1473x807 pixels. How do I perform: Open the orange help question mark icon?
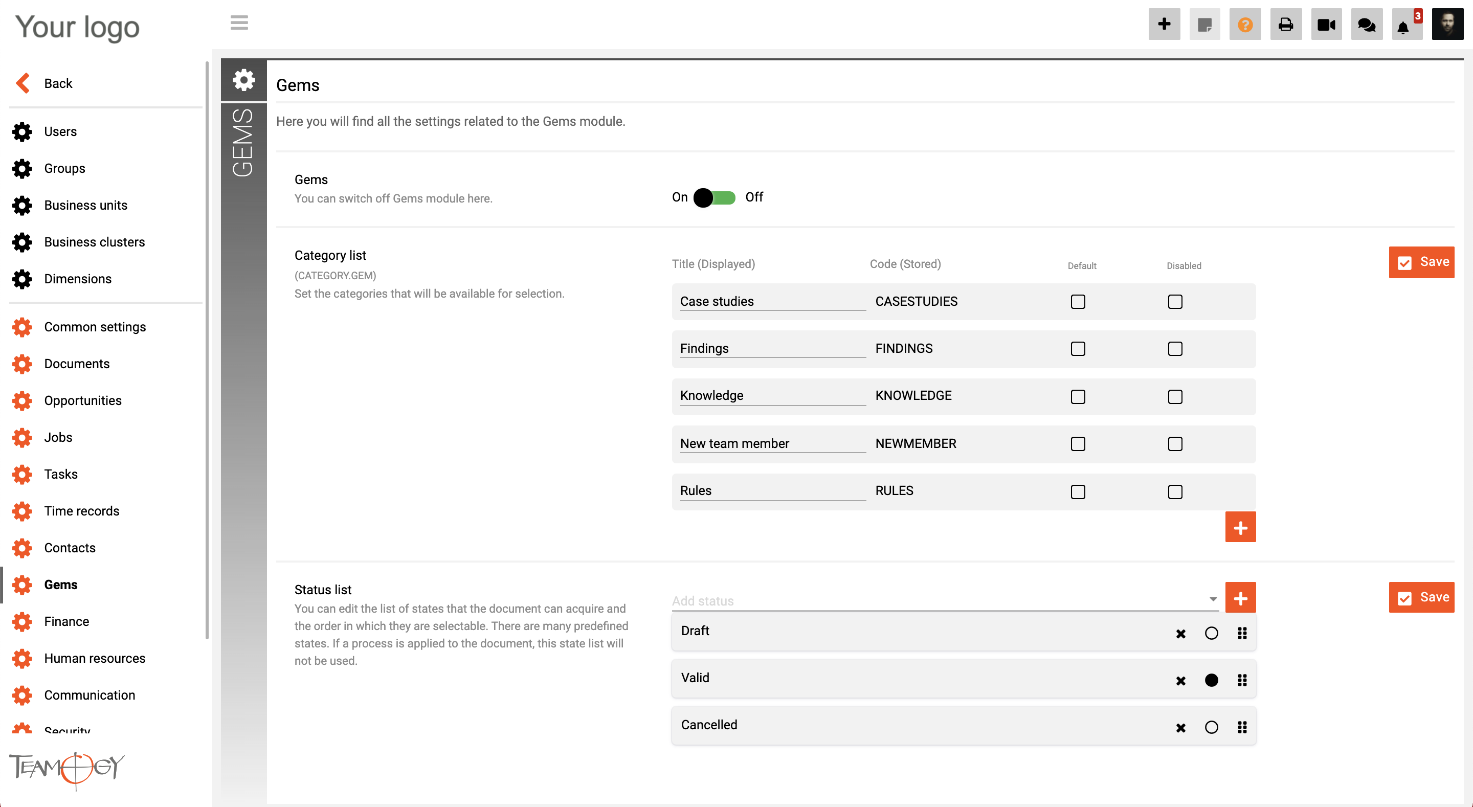click(x=1245, y=24)
